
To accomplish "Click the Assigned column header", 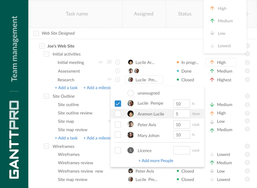I will pyautogui.click(x=143, y=14).
